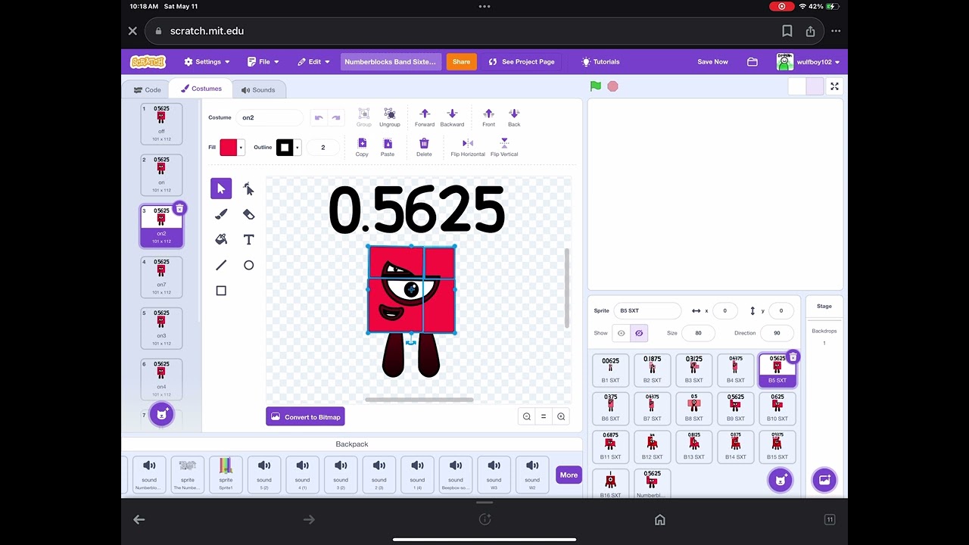The width and height of the screenshot is (969, 545).
Task: Show the sprite with eye toggle
Action: point(622,333)
